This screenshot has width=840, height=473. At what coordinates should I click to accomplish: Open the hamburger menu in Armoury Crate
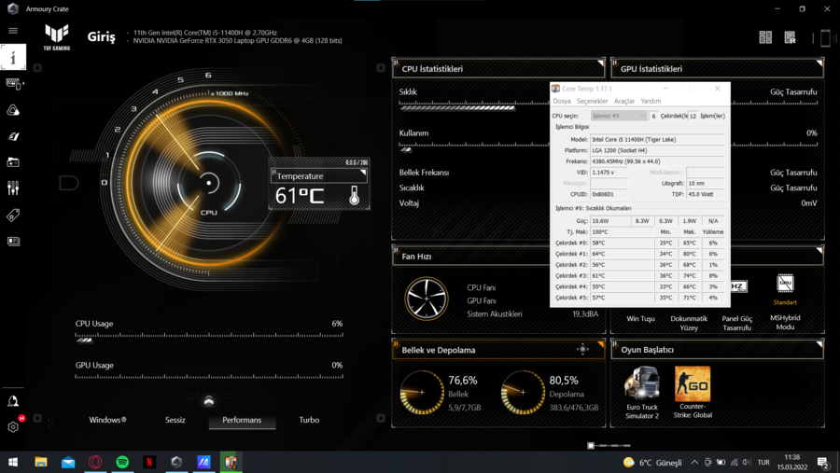point(13,31)
